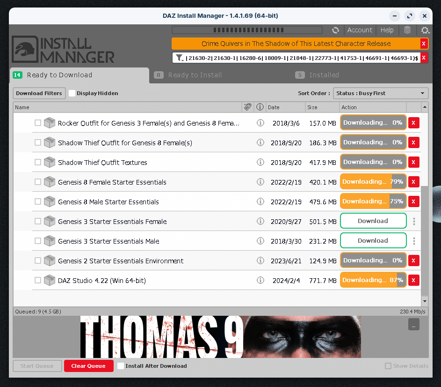Screen dimensions: 441x387
Task: Click package icon for DAZ Studio 4.22
Action: [x=50, y=280]
